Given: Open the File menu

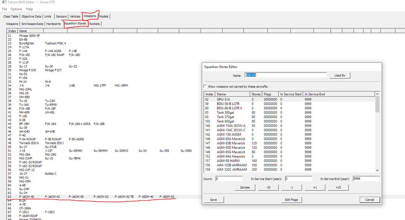Looking at the screenshot, I should pos(4,9).
